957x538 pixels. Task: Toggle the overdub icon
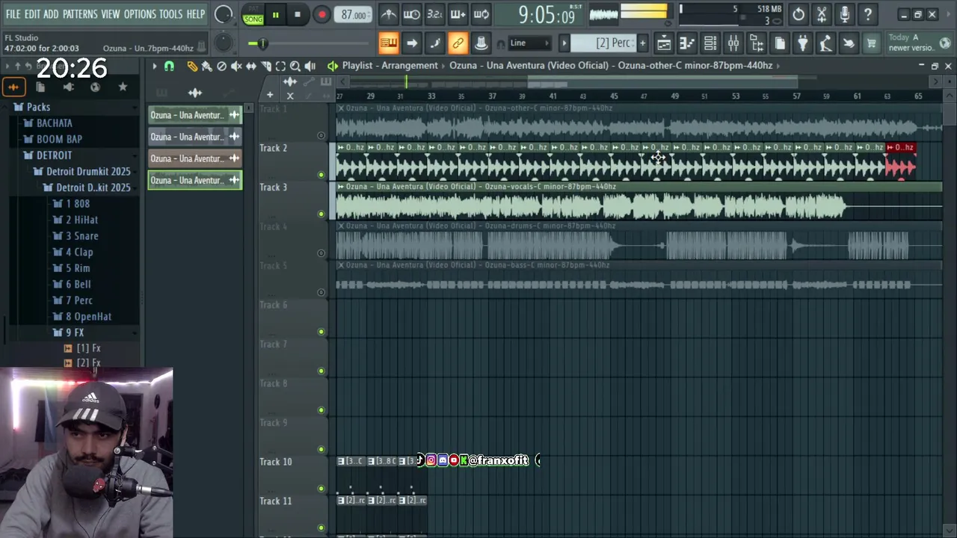pos(458,14)
